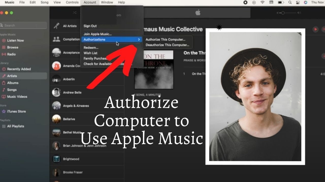Open the Window menu
Image resolution: width=325 pixels, height=182 pixels.
pos(107,2)
